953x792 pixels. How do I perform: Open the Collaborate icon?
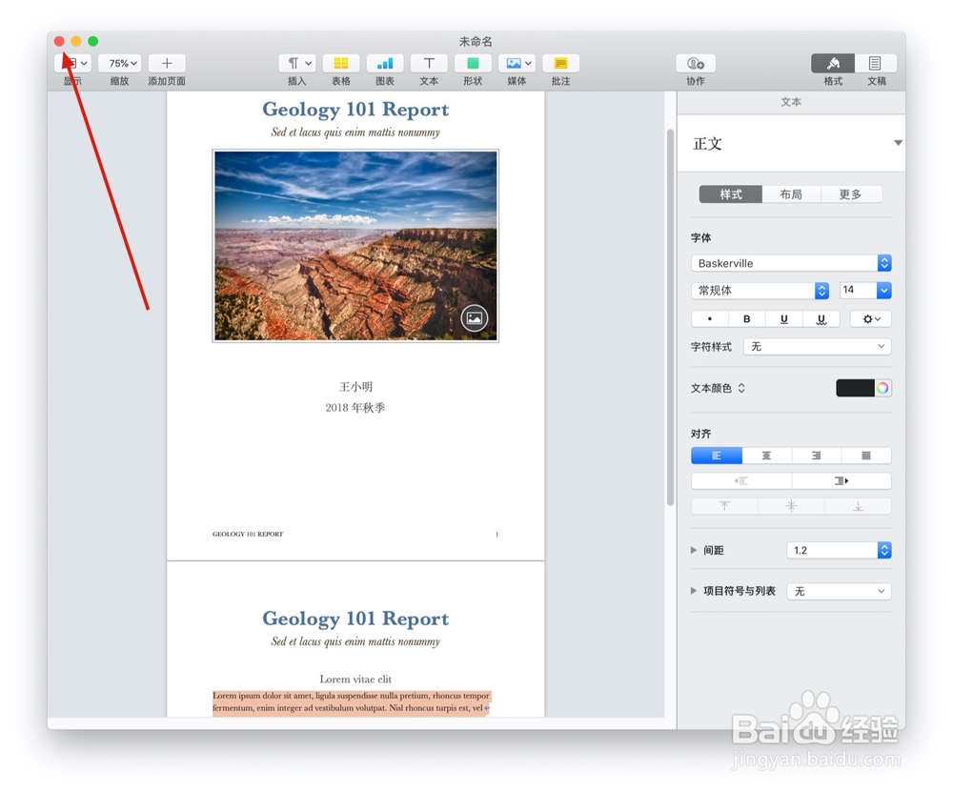(x=696, y=63)
